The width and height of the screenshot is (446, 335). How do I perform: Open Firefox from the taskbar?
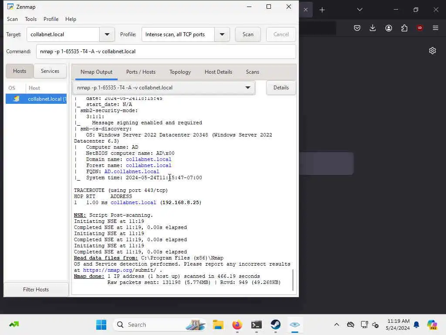click(x=237, y=325)
